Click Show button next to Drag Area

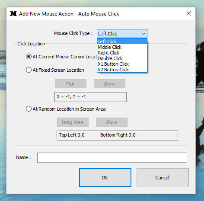(112, 122)
